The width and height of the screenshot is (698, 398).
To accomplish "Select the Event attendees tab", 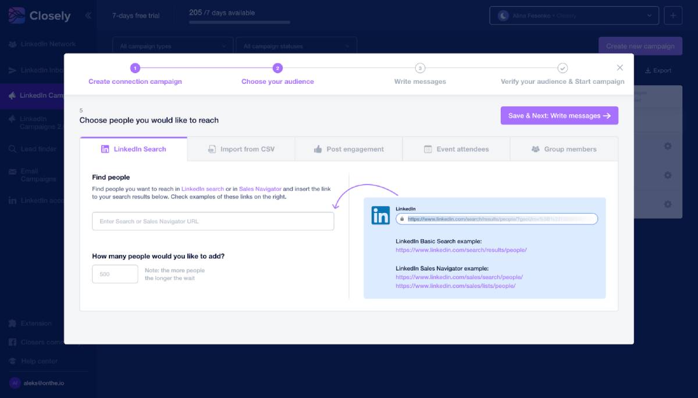I will [x=457, y=149].
